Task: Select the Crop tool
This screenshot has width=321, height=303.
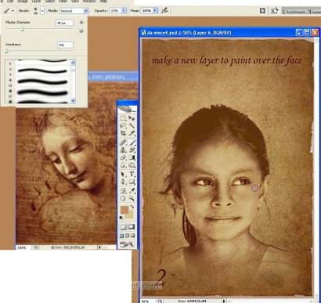Action: coord(123,133)
